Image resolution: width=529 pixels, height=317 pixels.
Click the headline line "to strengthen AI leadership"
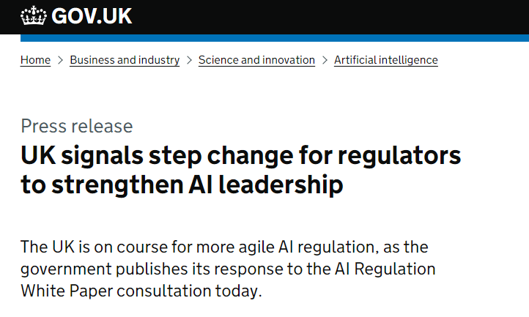coord(182,184)
